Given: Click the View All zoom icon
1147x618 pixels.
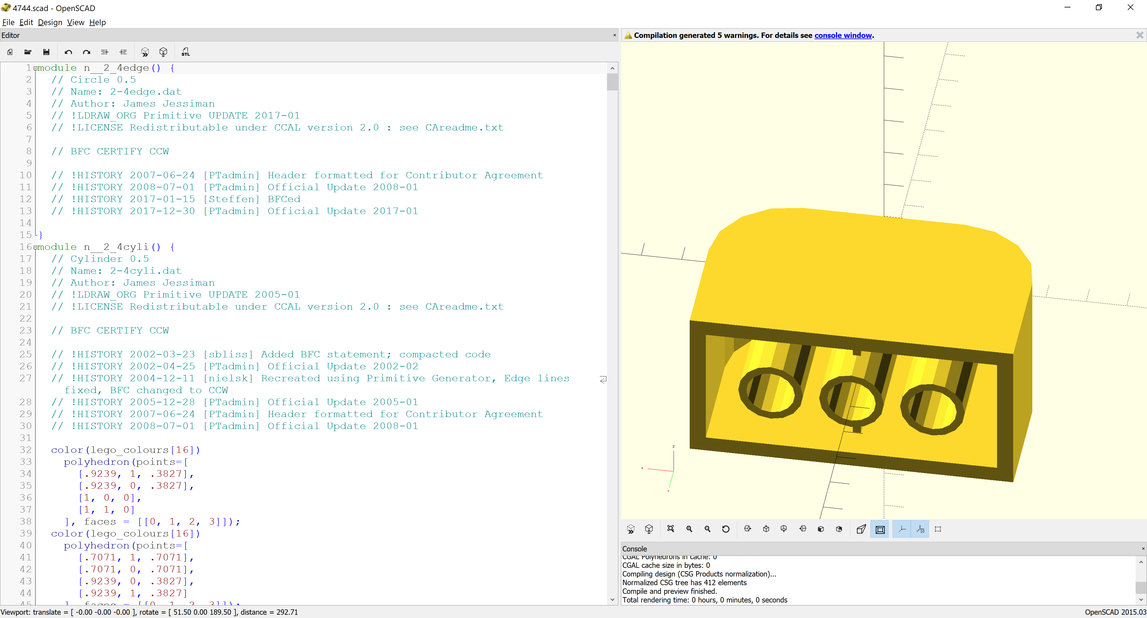Looking at the screenshot, I should coord(671,529).
